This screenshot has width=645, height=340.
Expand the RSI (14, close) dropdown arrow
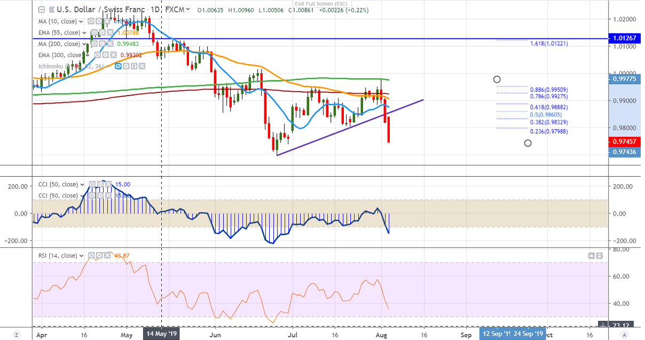(x=81, y=256)
